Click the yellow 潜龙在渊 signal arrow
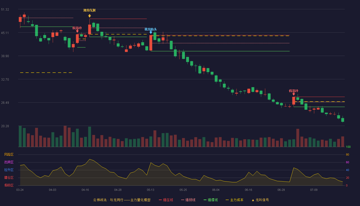Screen dimensions: 360x206 pyautogui.click(x=89, y=16)
